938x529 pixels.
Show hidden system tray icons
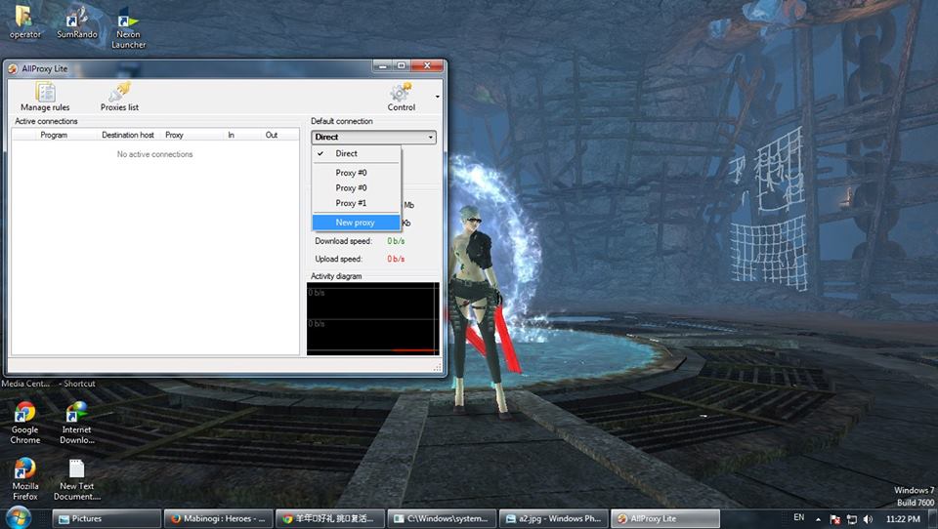(x=819, y=519)
